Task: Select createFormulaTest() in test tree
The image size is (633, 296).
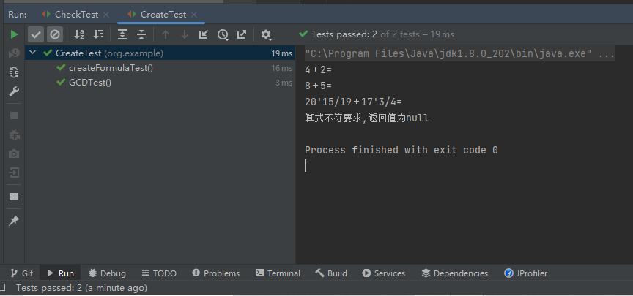Action: point(110,68)
